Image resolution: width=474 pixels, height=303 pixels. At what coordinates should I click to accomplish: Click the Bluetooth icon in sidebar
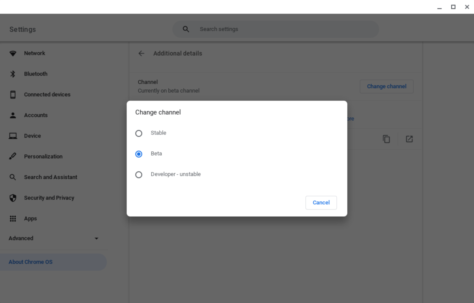pos(12,74)
